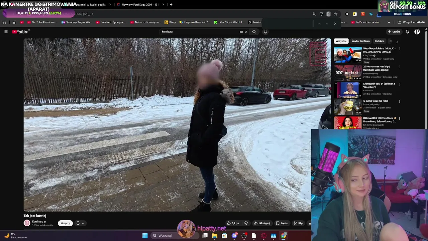The height and width of the screenshot is (241, 428).
Task: Like the video with 6,2 tys.
Action: 233,223
